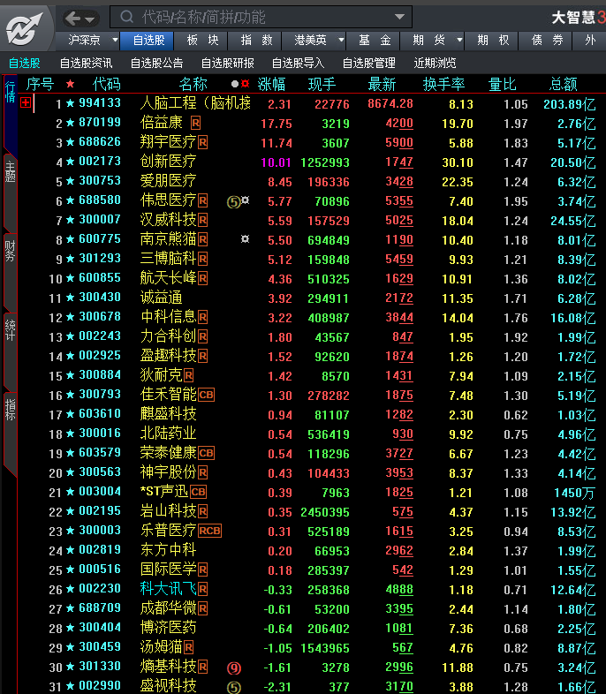Toggle the favorite star for 994133
606x694 pixels.
(70, 103)
